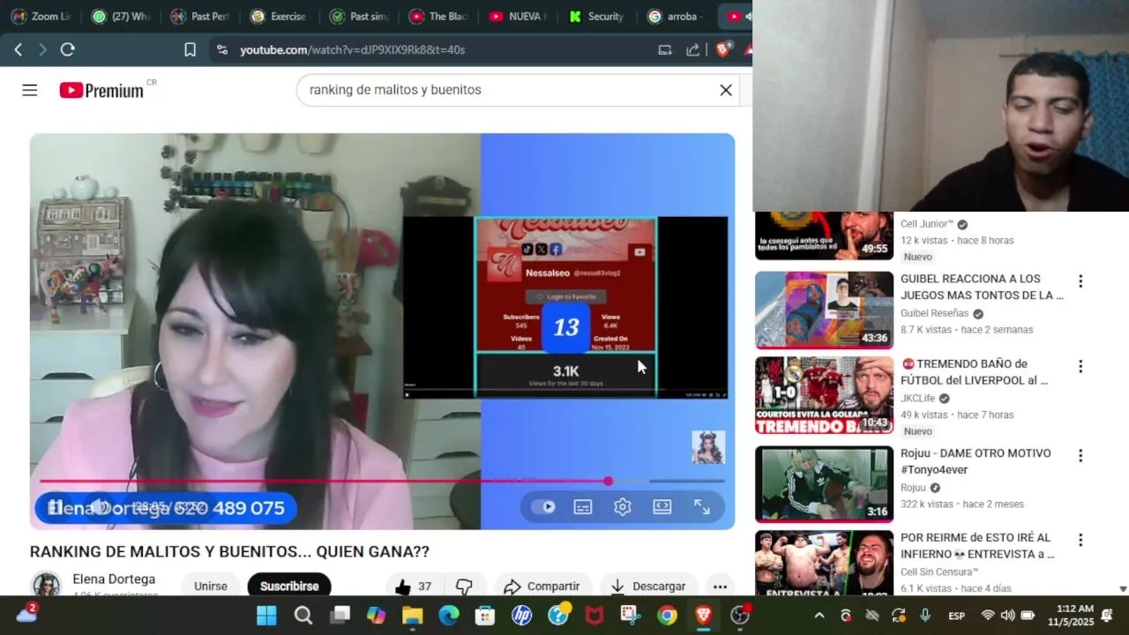Switch to the Past Perf... tab
Image resolution: width=1129 pixels, height=635 pixels.
click(x=201, y=16)
